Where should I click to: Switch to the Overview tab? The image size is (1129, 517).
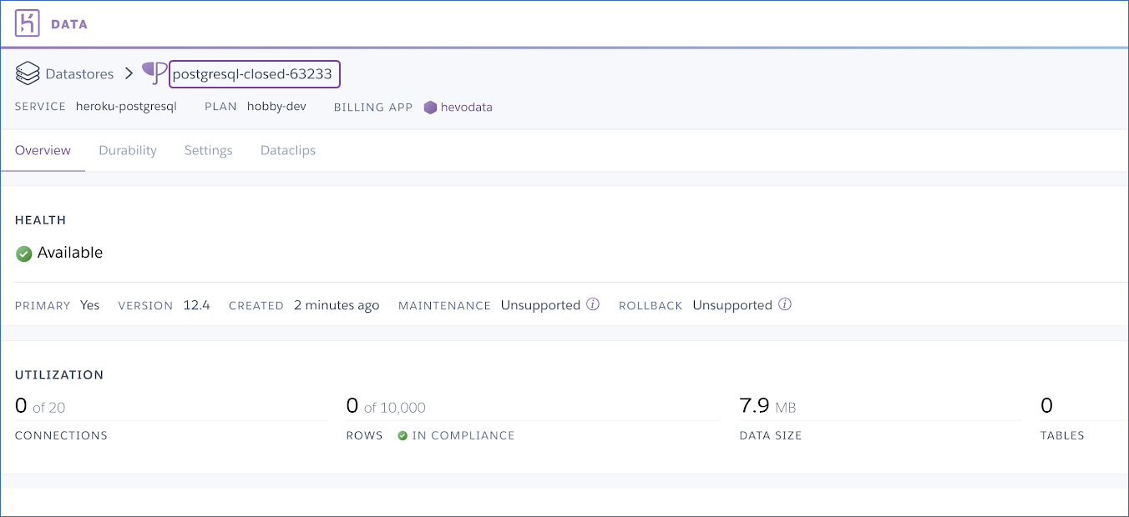pos(43,151)
